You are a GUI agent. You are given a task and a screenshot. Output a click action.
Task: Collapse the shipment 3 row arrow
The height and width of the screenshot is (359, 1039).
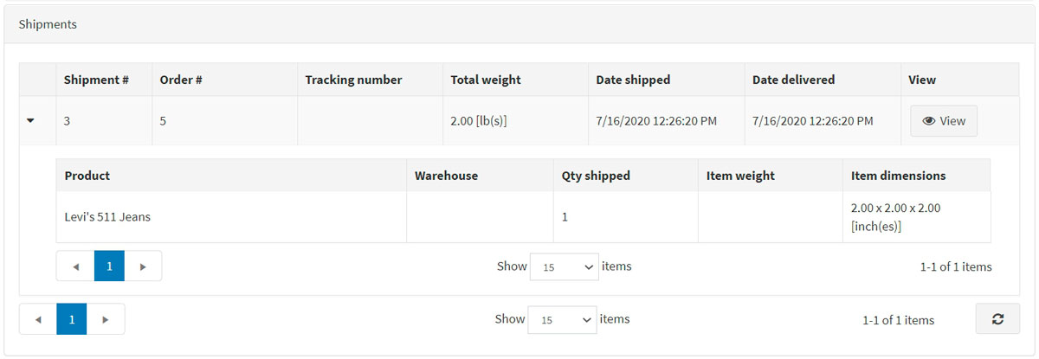pyautogui.click(x=31, y=121)
